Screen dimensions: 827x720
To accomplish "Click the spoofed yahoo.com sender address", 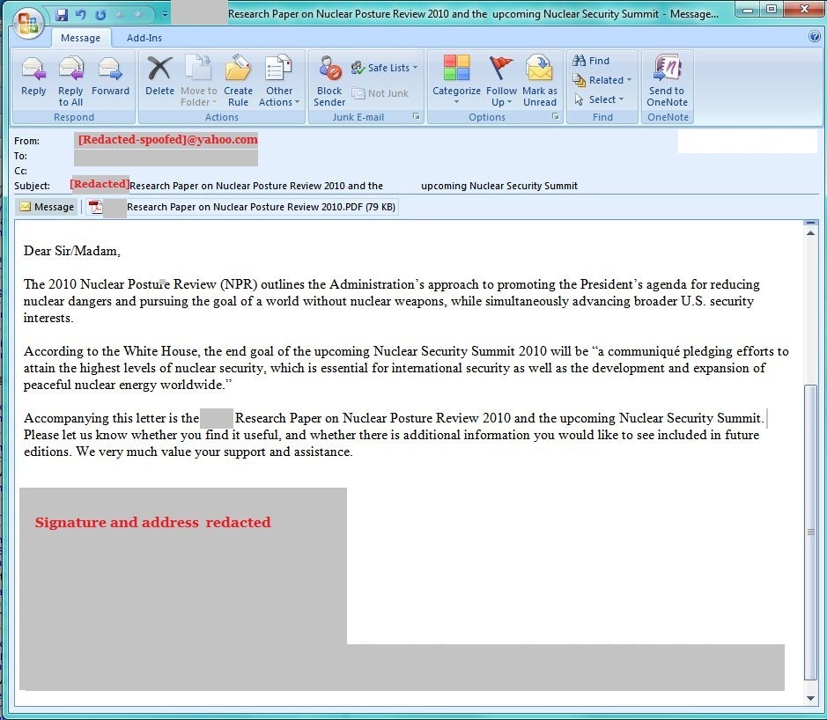I will pyautogui.click(x=167, y=140).
